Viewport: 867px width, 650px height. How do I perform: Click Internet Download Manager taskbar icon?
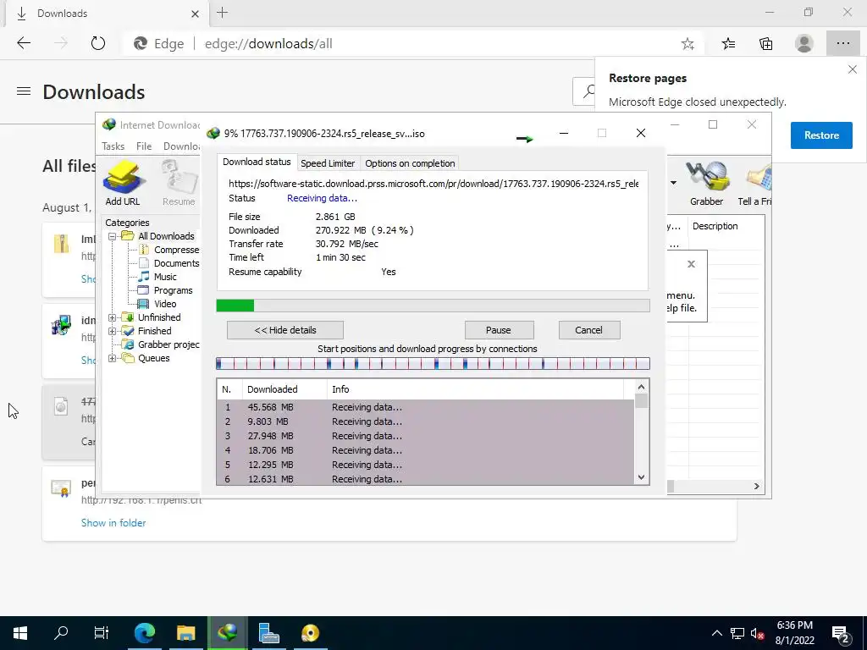pyautogui.click(x=227, y=633)
